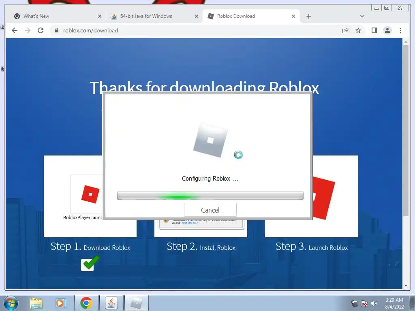View site information via the lock icon
Image resolution: width=415 pixels, height=311 pixels.
click(56, 30)
